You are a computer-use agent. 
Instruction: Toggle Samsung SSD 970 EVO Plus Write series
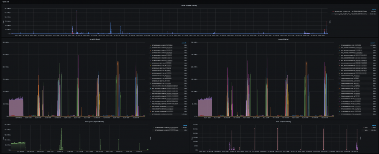point(351,14)
